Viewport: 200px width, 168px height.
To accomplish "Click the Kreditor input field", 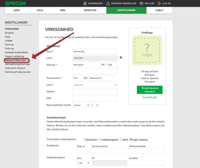I will pyautogui.click(x=147, y=163).
